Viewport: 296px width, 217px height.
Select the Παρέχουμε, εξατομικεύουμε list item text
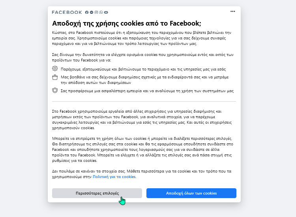coord(143,69)
